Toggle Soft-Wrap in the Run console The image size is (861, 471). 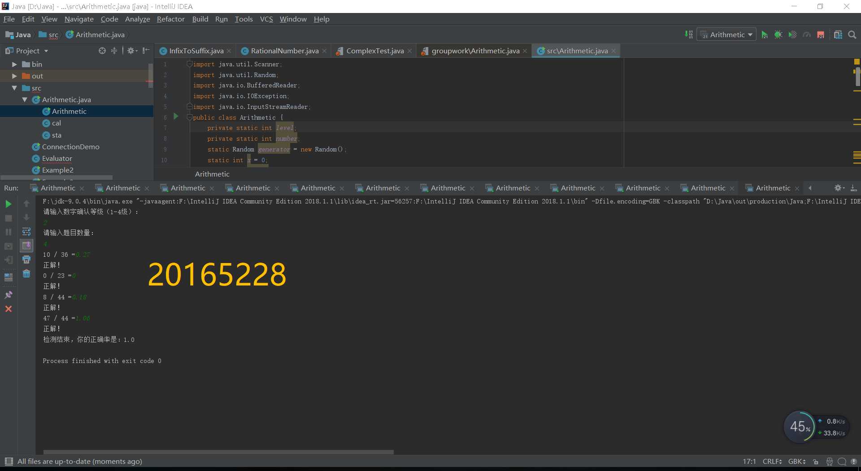tap(26, 232)
